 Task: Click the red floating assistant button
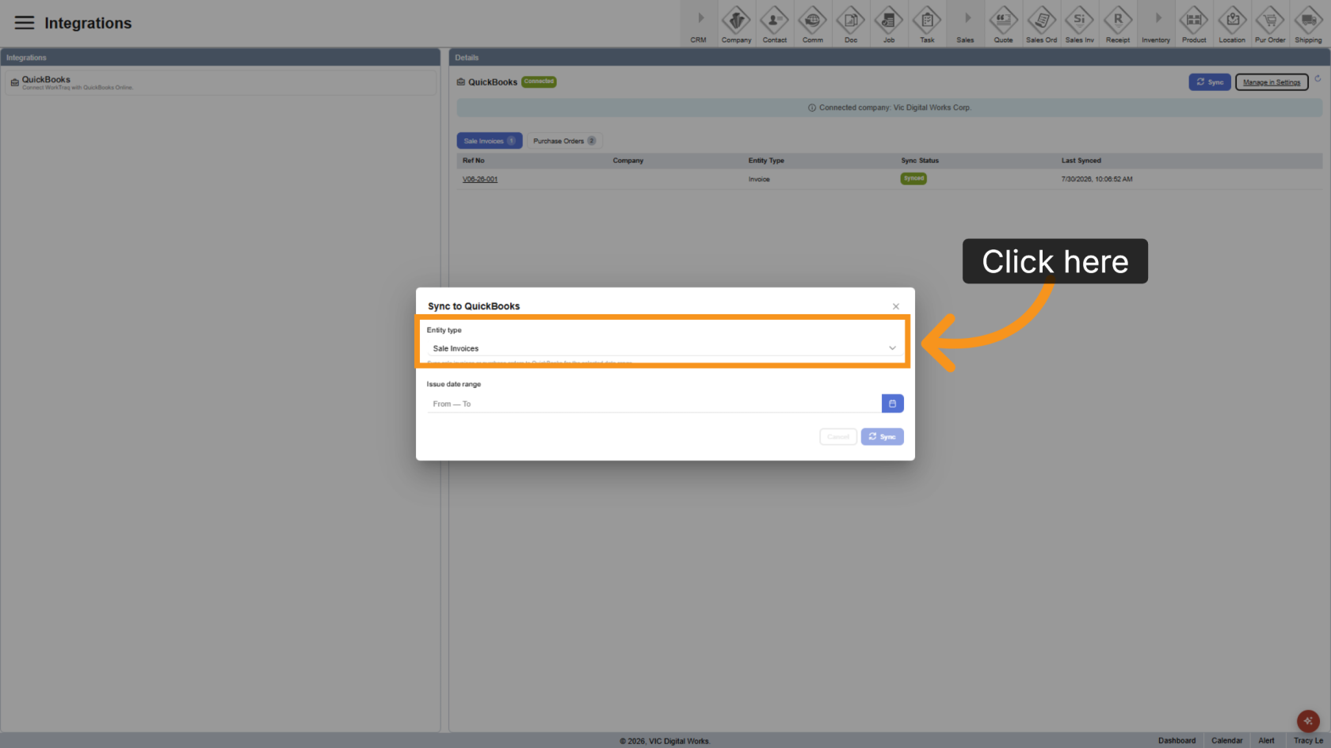1308,721
